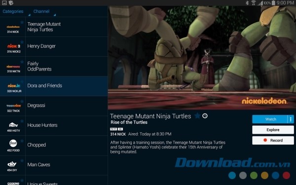296x185 pixels.
Task: Toggle favorite star on 320 NCKJR channel
Action: click(x=22, y=81)
